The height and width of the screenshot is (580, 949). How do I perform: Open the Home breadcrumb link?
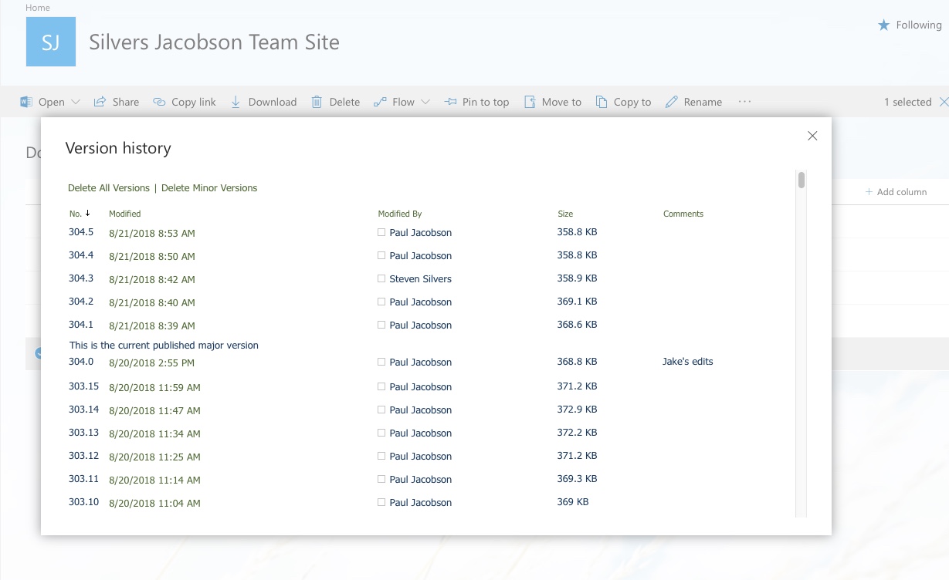point(38,8)
